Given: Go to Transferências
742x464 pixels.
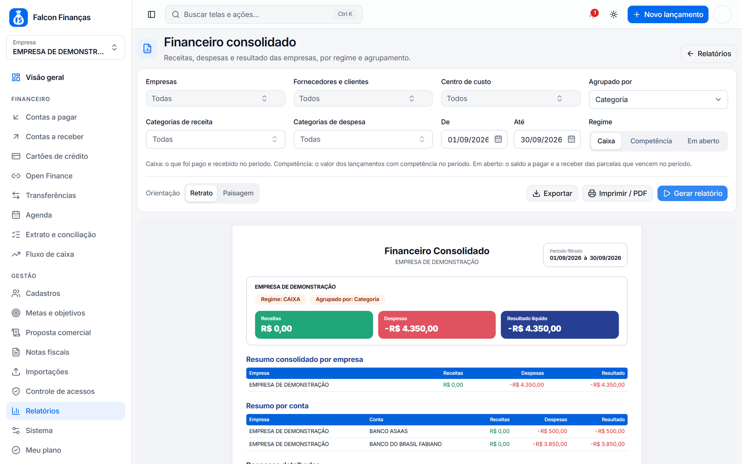Looking at the screenshot, I should [x=66, y=195].
